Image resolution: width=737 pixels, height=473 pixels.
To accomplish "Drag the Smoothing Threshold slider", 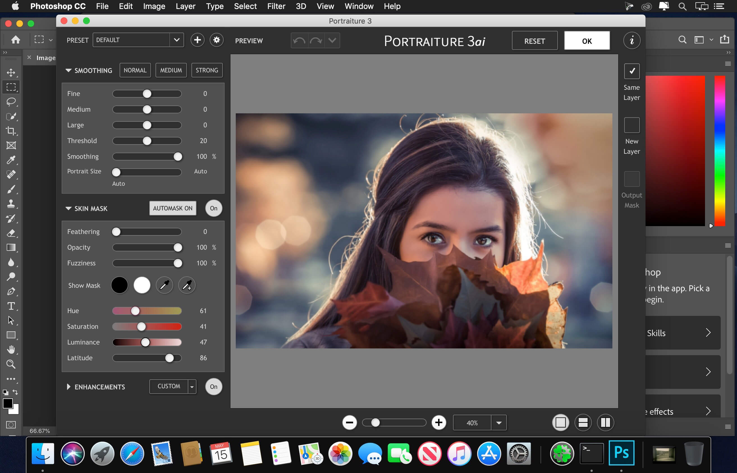I will (x=148, y=141).
